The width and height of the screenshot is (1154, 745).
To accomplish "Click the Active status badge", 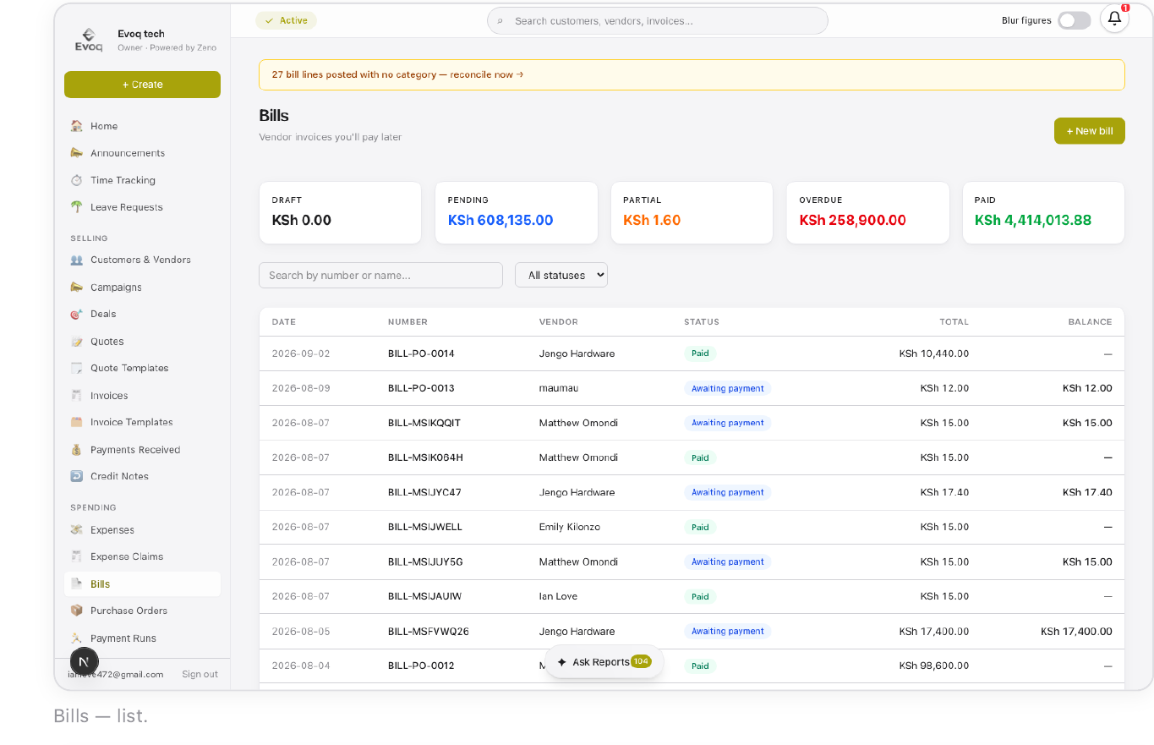I will click(x=286, y=20).
